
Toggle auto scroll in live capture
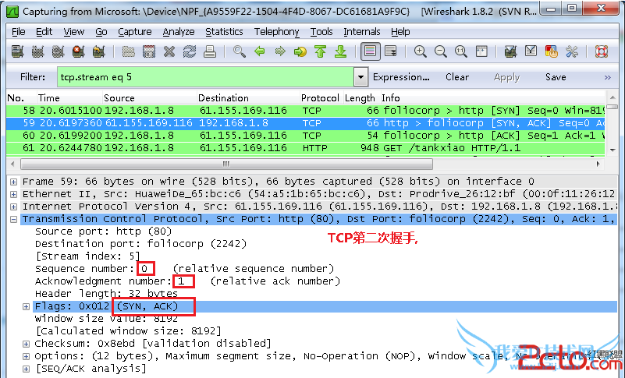point(391,51)
